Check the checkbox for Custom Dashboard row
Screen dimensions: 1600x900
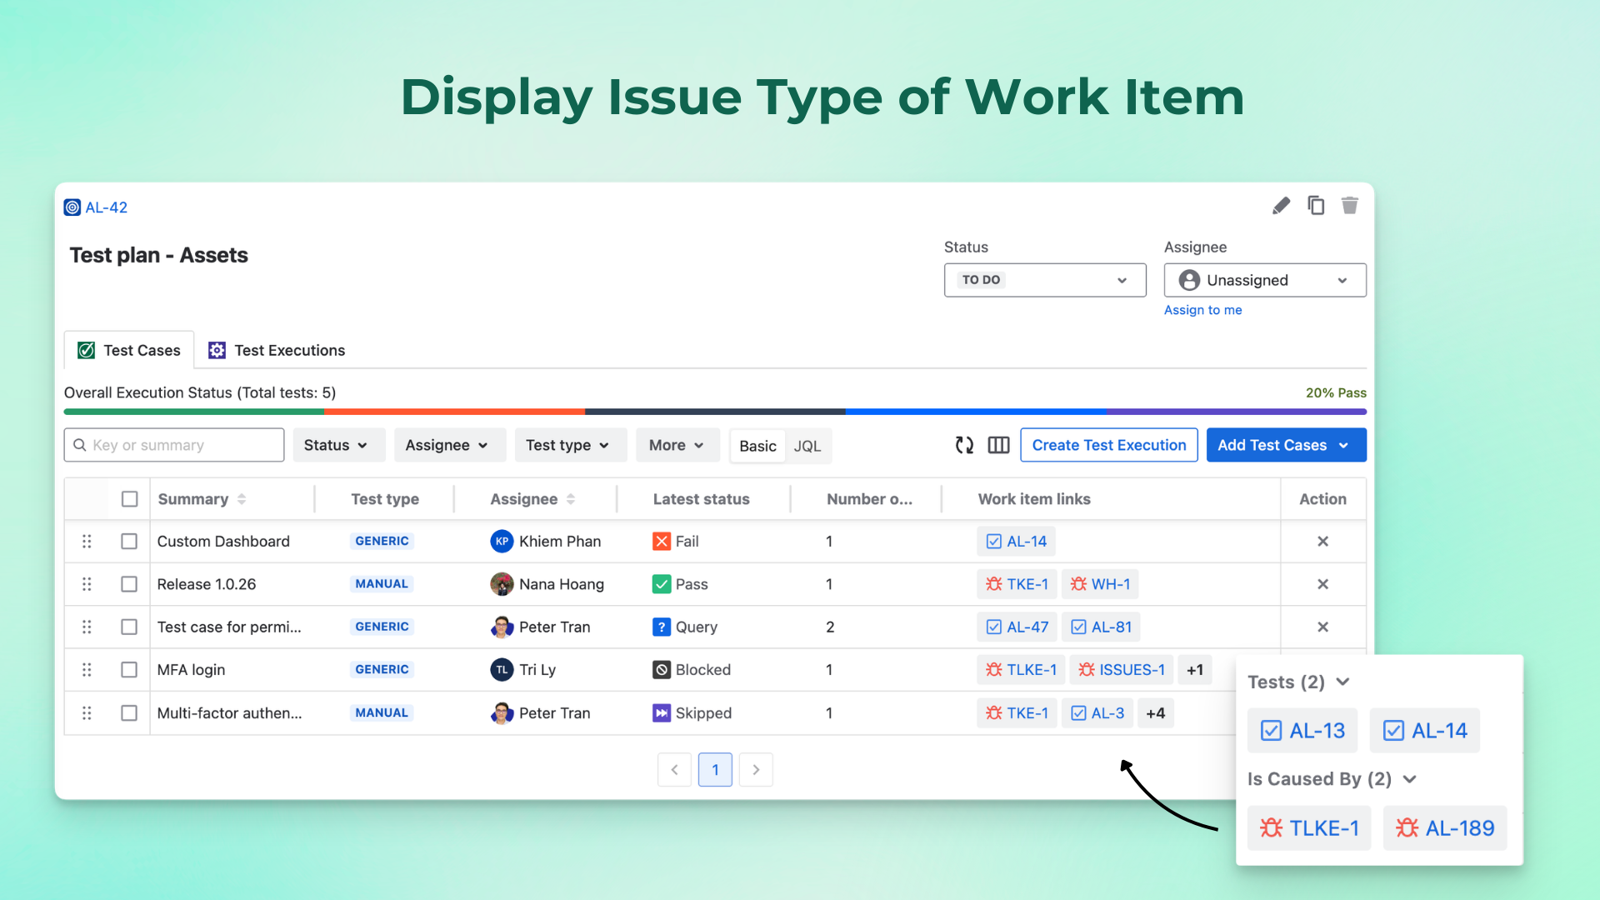pos(129,541)
